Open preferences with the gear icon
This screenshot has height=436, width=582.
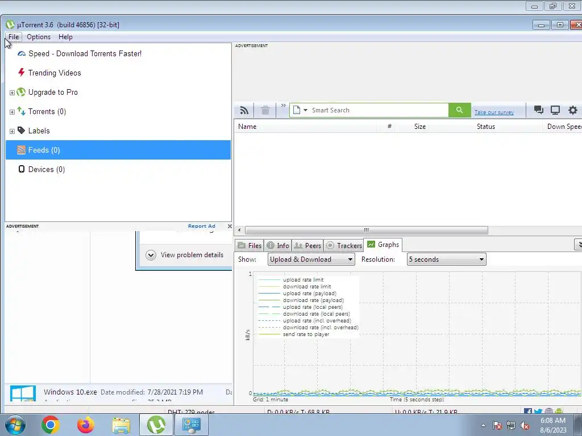(573, 110)
